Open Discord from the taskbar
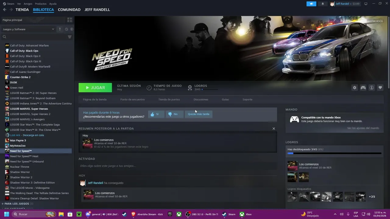The image size is (390, 219). coord(88,214)
